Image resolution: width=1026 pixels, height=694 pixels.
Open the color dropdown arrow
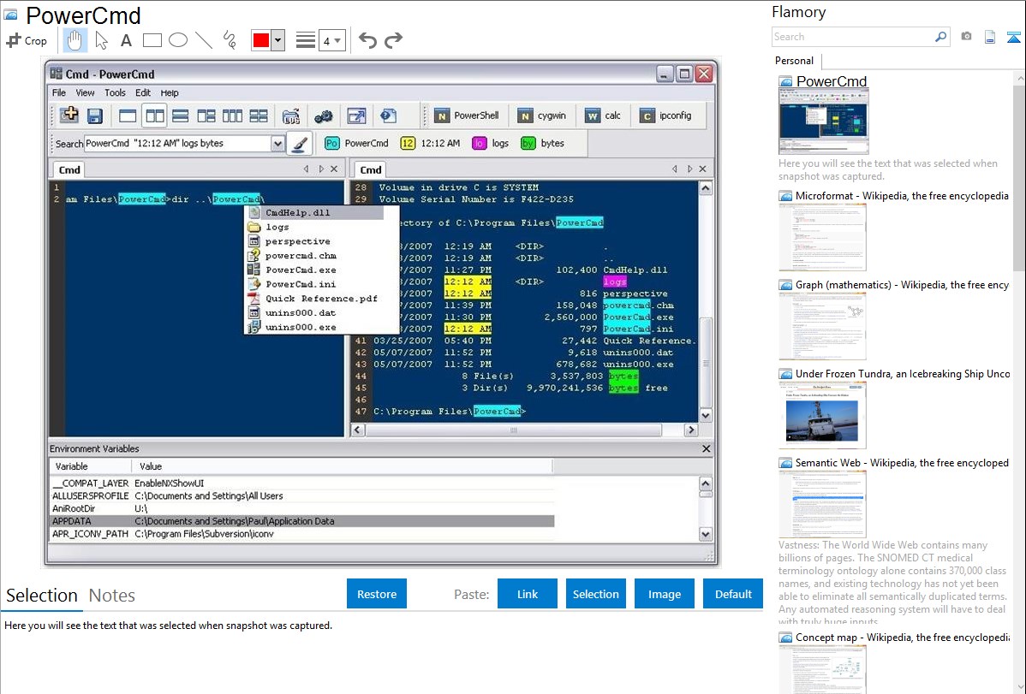point(277,40)
